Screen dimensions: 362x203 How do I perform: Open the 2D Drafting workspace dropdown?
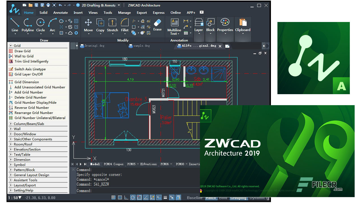point(101,5)
